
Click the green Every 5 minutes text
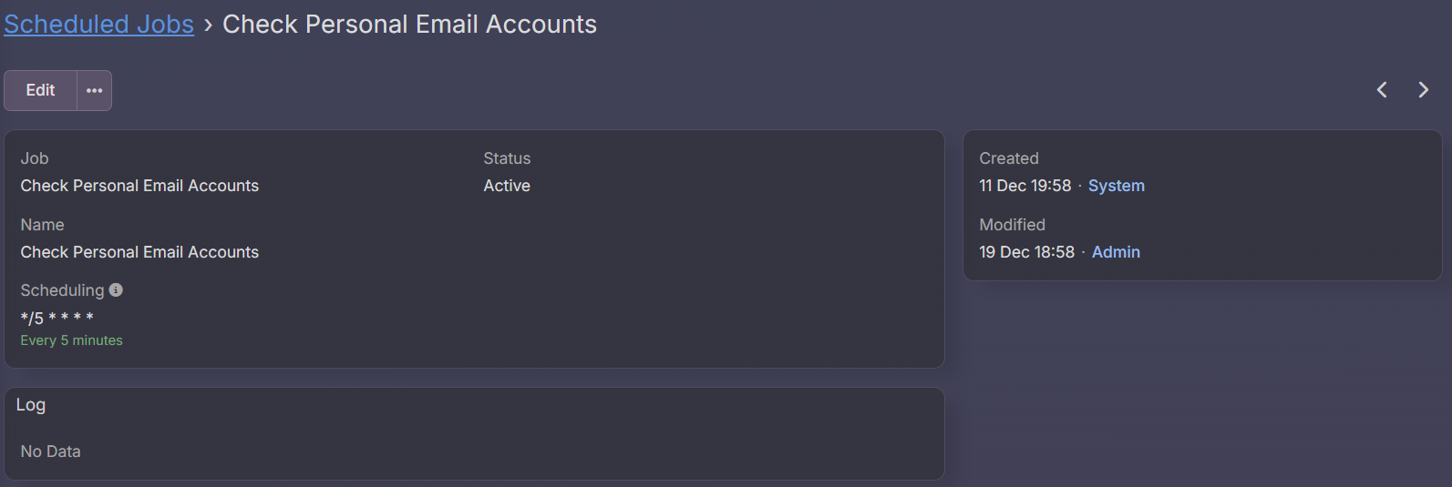coord(71,340)
